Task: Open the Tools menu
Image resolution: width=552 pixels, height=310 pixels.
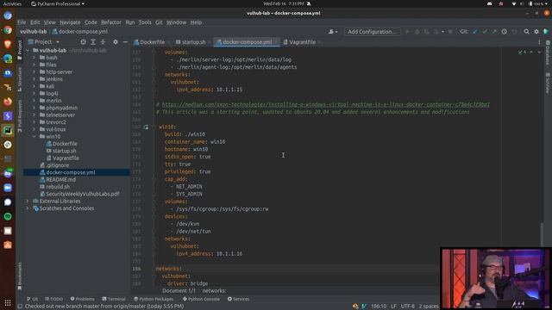Action: coord(145,22)
